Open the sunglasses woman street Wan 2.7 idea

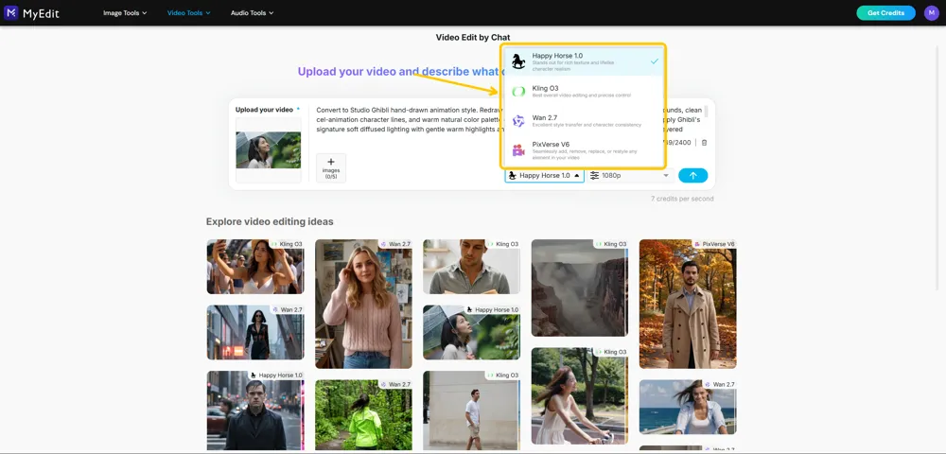pos(255,332)
